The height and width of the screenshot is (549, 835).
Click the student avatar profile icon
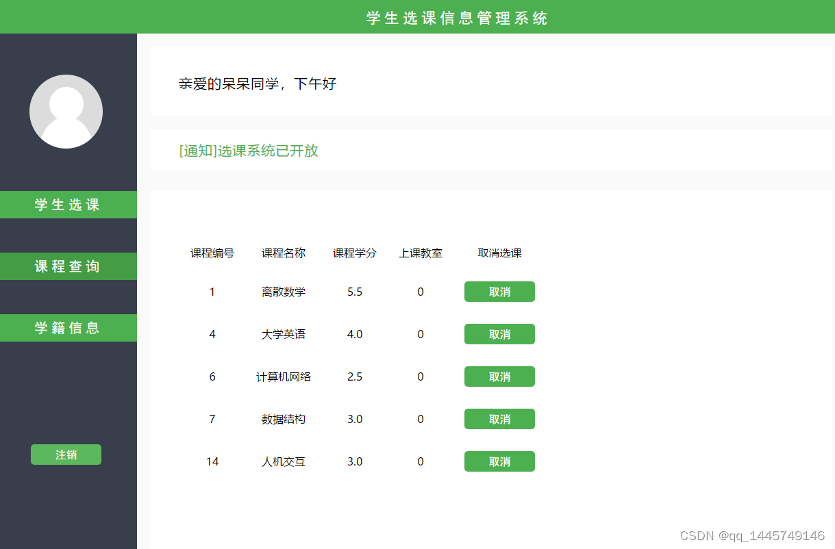coord(66,111)
